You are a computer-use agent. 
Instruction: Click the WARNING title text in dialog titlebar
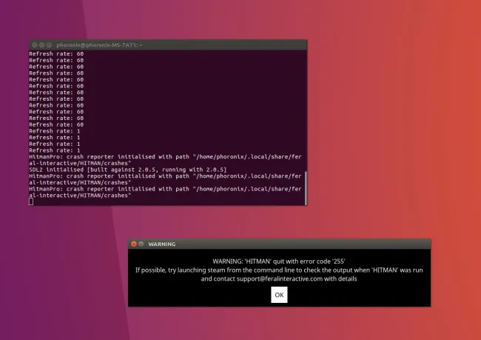[x=162, y=244]
